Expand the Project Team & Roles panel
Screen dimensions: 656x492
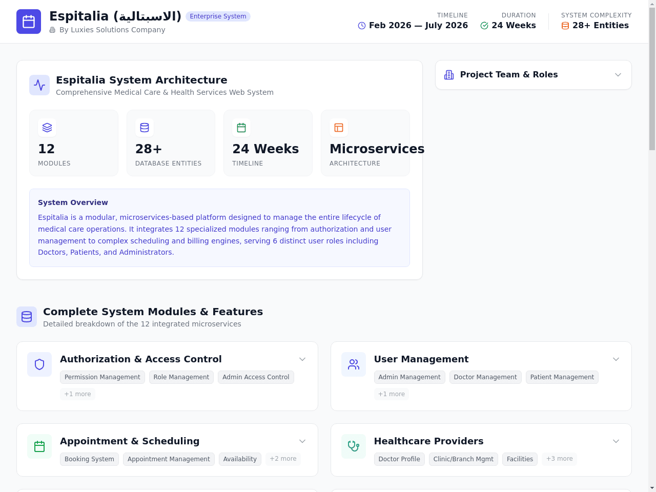(618, 75)
